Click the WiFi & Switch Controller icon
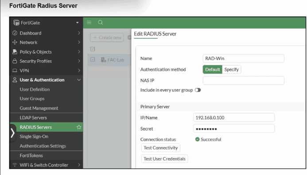This screenshot has height=175, width=307. pos(15,165)
